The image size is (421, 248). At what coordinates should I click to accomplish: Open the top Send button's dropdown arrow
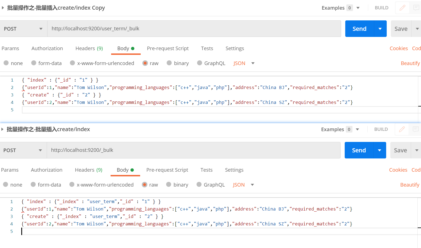coord(380,29)
